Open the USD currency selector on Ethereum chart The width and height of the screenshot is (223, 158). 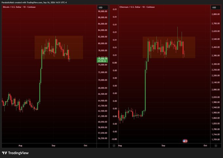click(x=216, y=8)
